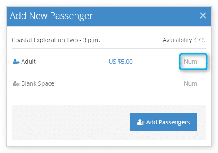Click the Add New Passenger title

pos(51,16)
